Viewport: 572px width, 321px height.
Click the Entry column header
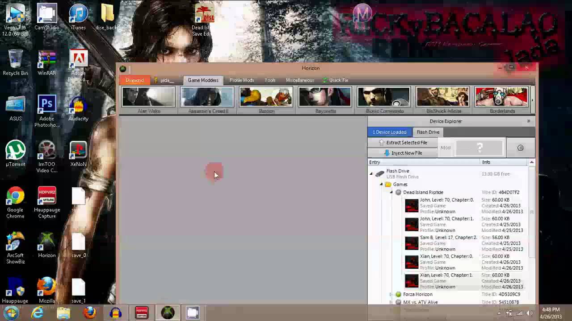click(x=424, y=162)
